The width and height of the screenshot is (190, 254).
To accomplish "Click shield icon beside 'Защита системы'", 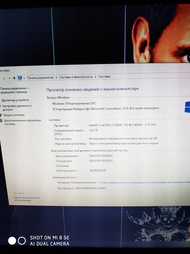I will (x=1, y=115).
